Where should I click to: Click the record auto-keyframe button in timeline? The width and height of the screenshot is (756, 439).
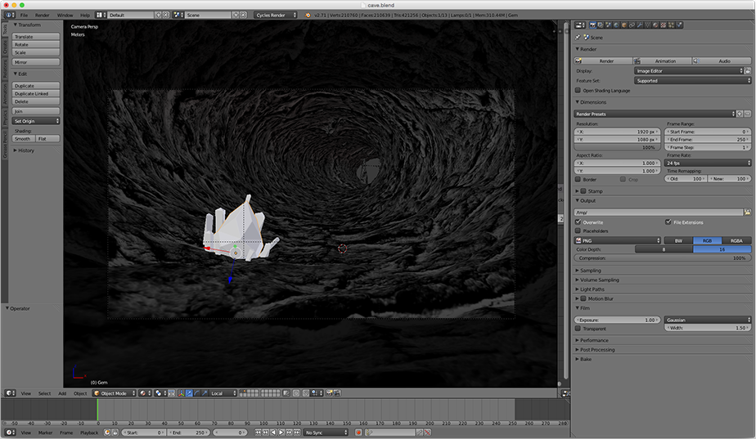358,432
